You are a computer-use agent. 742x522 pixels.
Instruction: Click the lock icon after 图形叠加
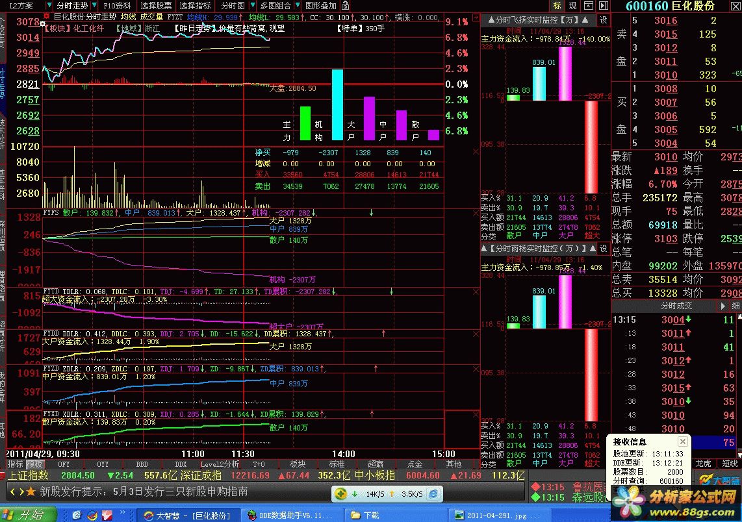pos(346,6)
